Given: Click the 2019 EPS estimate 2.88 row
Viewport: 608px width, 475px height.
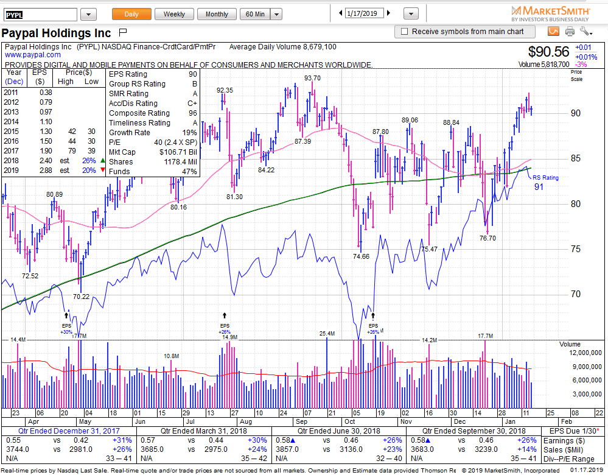Looking at the screenshot, I should [x=54, y=171].
